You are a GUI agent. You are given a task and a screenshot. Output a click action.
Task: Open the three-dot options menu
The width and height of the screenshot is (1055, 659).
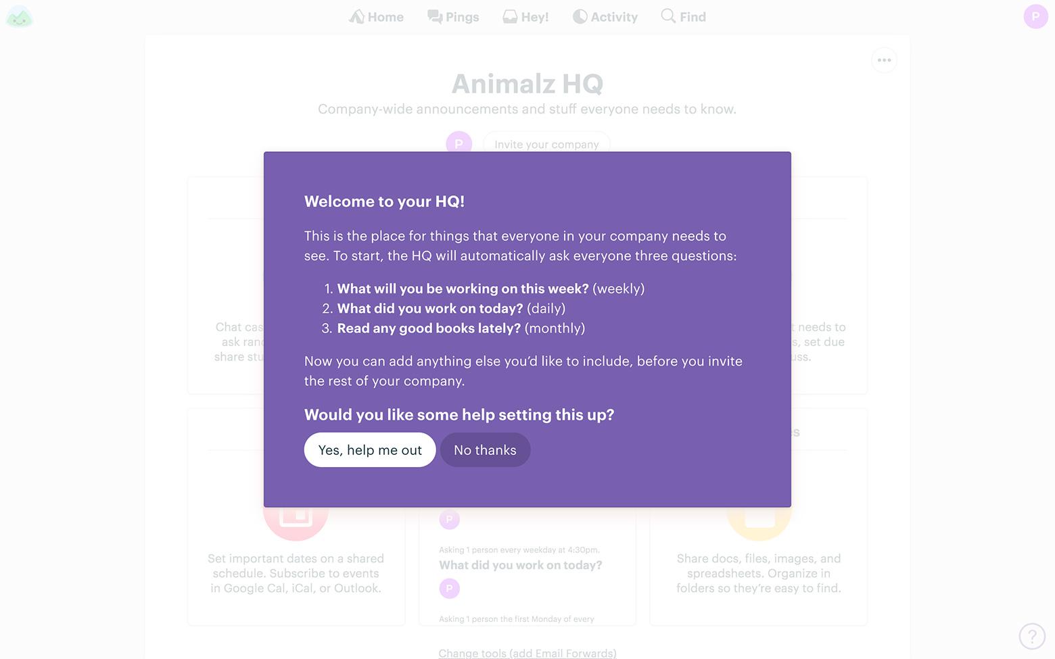point(884,60)
